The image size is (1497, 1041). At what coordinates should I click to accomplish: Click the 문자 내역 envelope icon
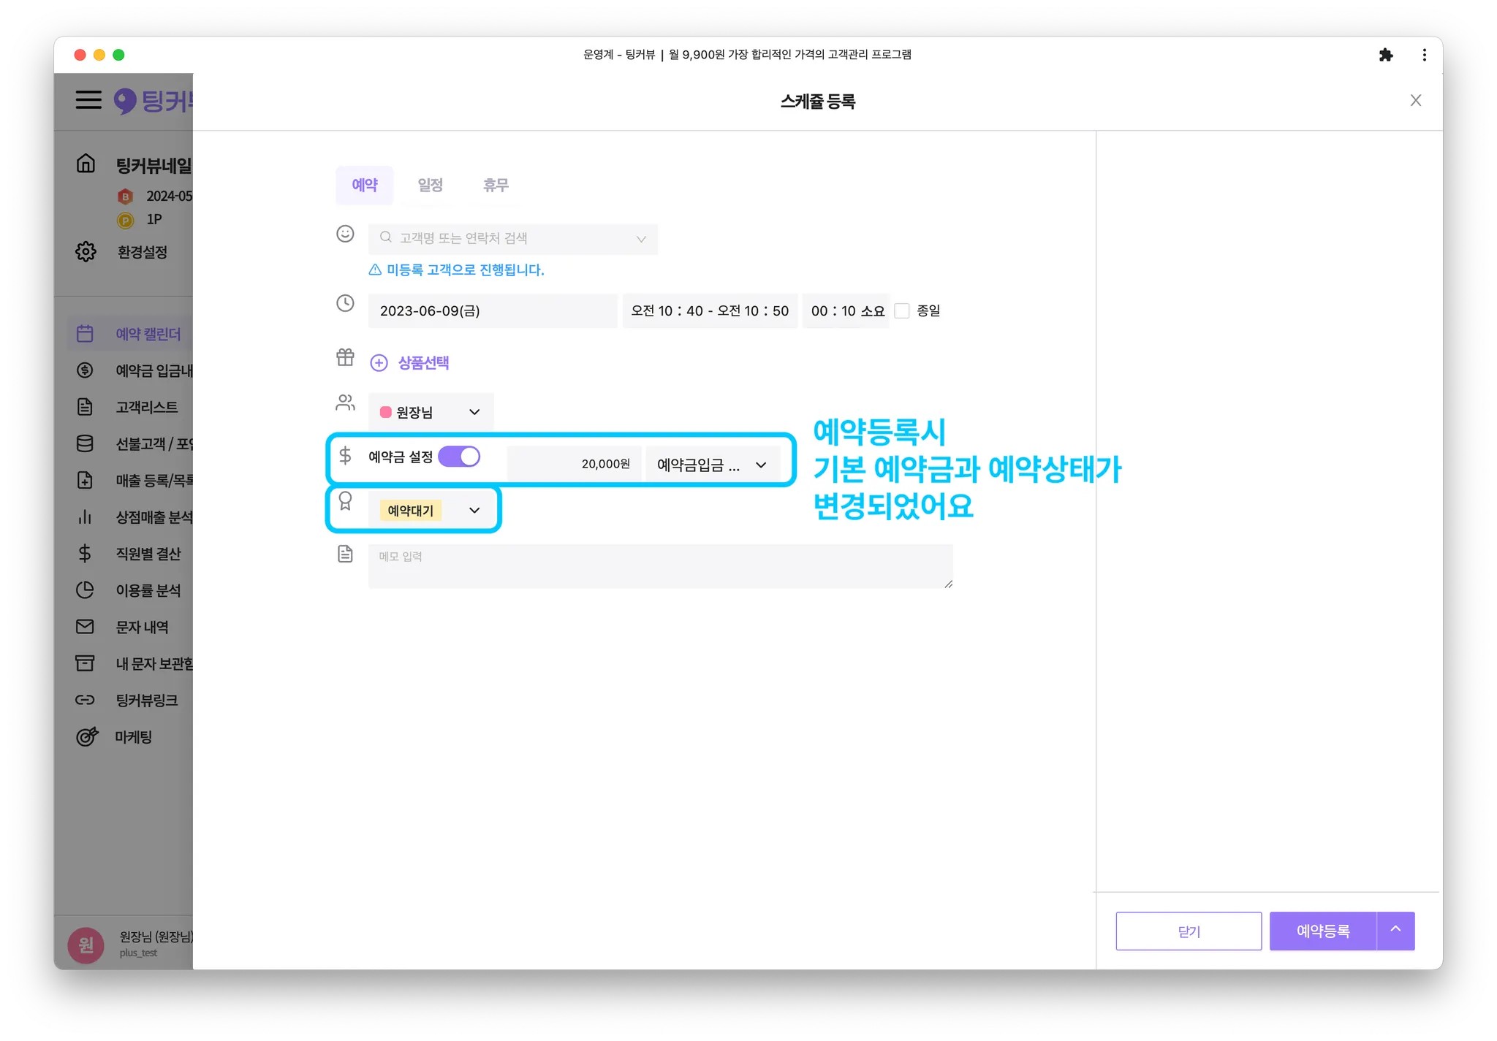(x=85, y=627)
